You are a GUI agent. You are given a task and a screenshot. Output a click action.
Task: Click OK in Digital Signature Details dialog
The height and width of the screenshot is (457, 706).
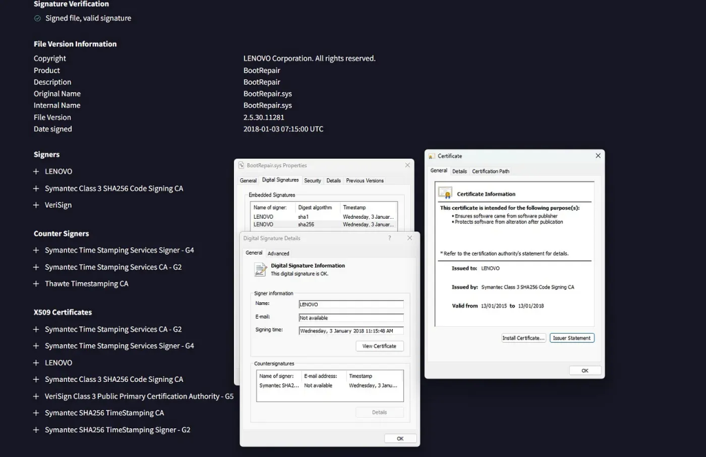click(x=400, y=439)
